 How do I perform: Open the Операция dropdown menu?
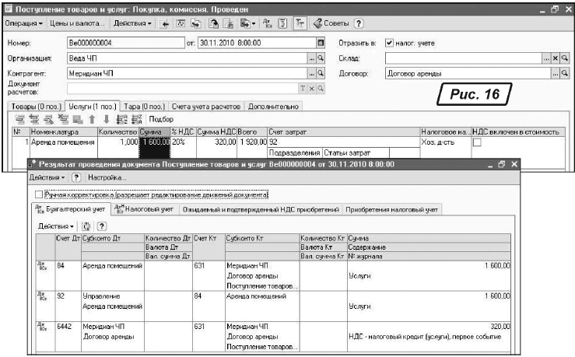coord(22,24)
